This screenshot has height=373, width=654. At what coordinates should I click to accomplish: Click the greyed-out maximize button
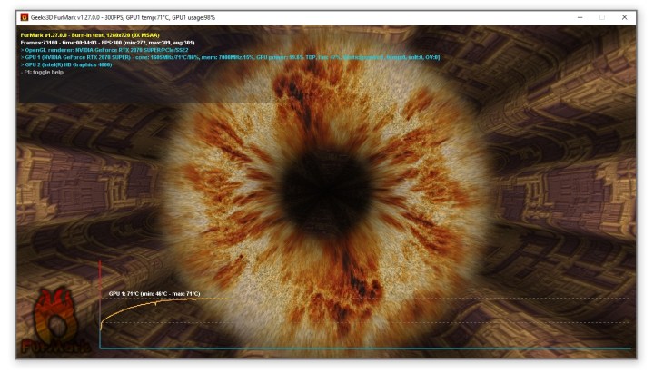[x=602, y=17]
